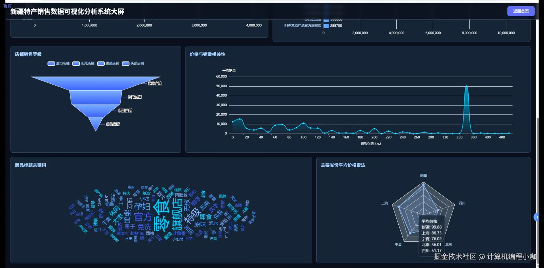Select the 腰部店铺 funnel segment
This screenshot has height=268, width=544.
pos(96,111)
